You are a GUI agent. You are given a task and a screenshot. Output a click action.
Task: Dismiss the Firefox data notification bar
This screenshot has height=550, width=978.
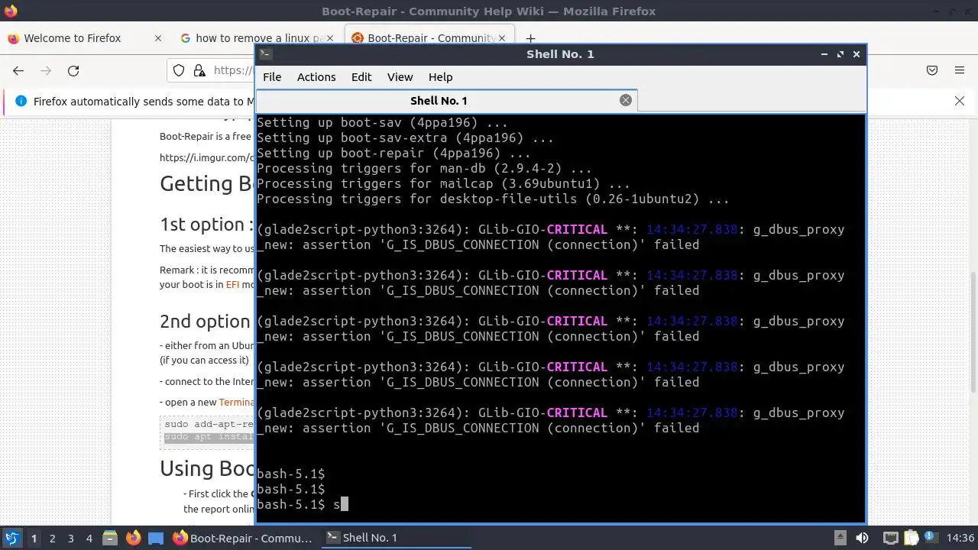point(960,101)
